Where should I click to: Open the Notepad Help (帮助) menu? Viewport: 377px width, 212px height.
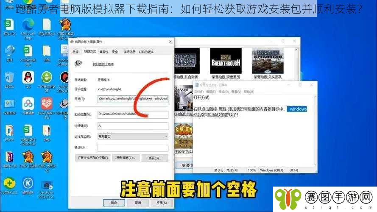[x=249, y=92]
